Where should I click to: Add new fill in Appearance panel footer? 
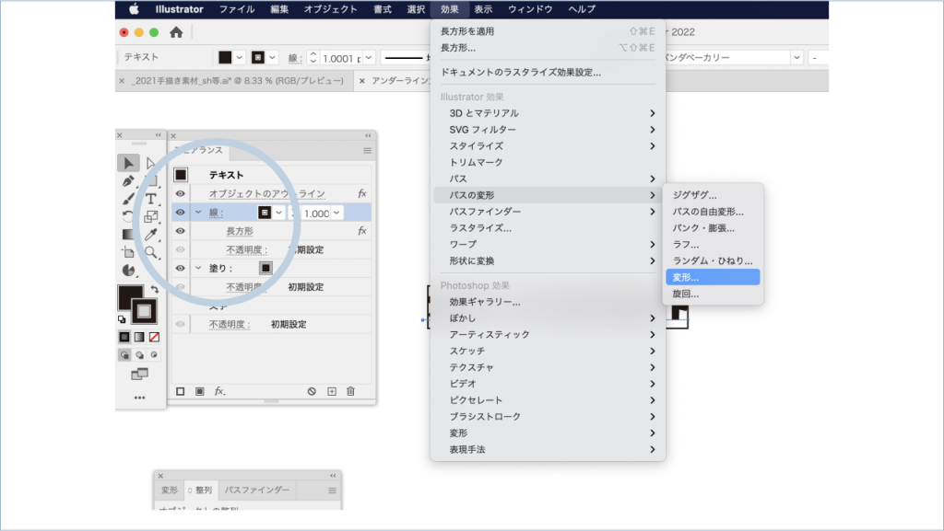click(x=200, y=392)
